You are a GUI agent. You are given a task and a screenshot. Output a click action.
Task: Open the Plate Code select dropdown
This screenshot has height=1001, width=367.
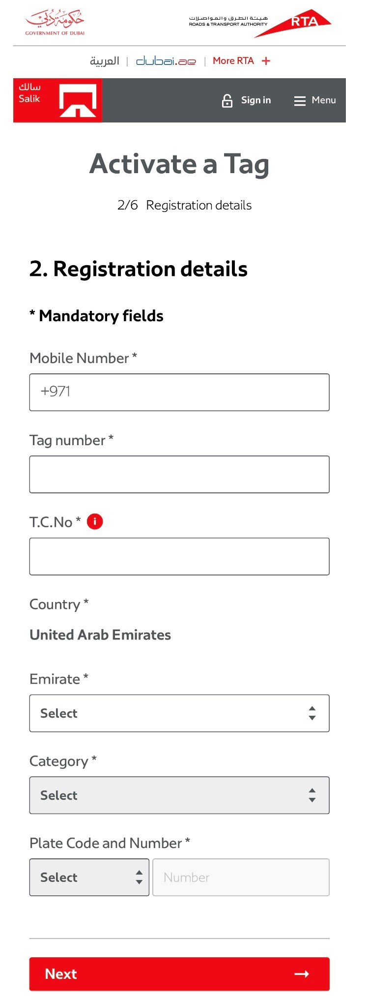89,878
